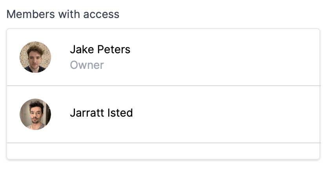
Task: Click the empty bottom row of the list
Action: [163, 151]
